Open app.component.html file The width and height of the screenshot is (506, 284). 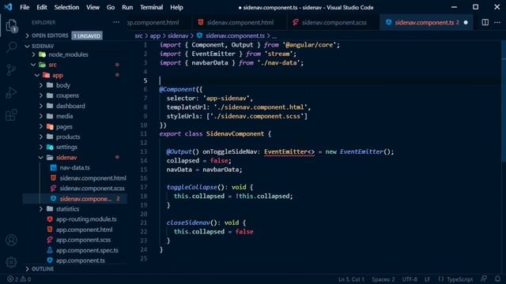(x=84, y=230)
